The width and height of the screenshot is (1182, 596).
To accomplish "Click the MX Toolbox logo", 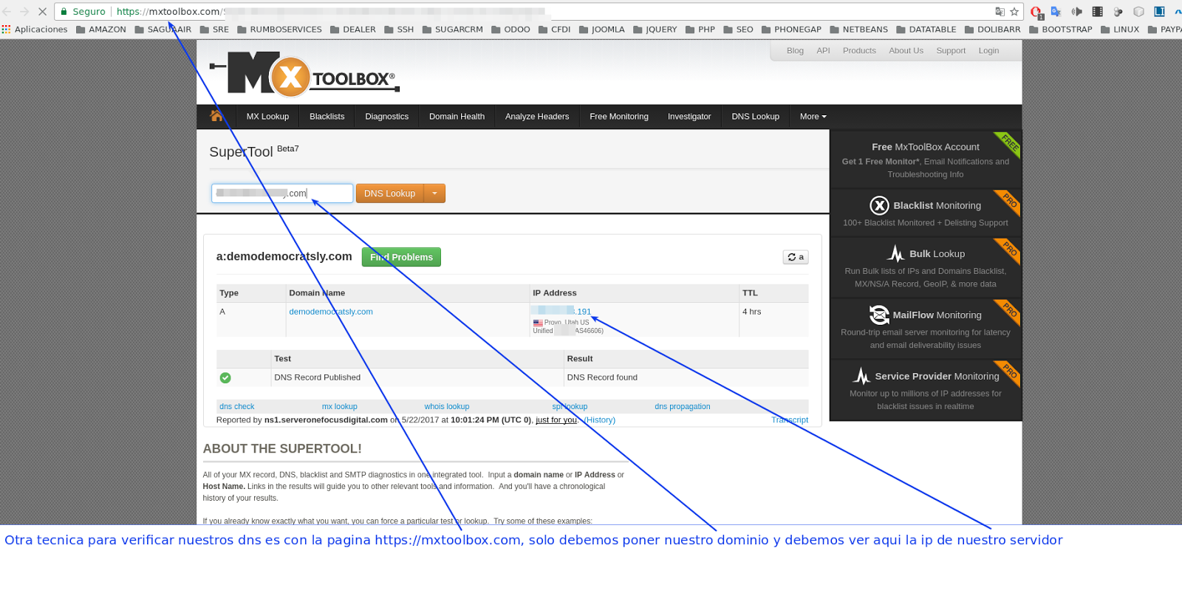I will point(305,74).
